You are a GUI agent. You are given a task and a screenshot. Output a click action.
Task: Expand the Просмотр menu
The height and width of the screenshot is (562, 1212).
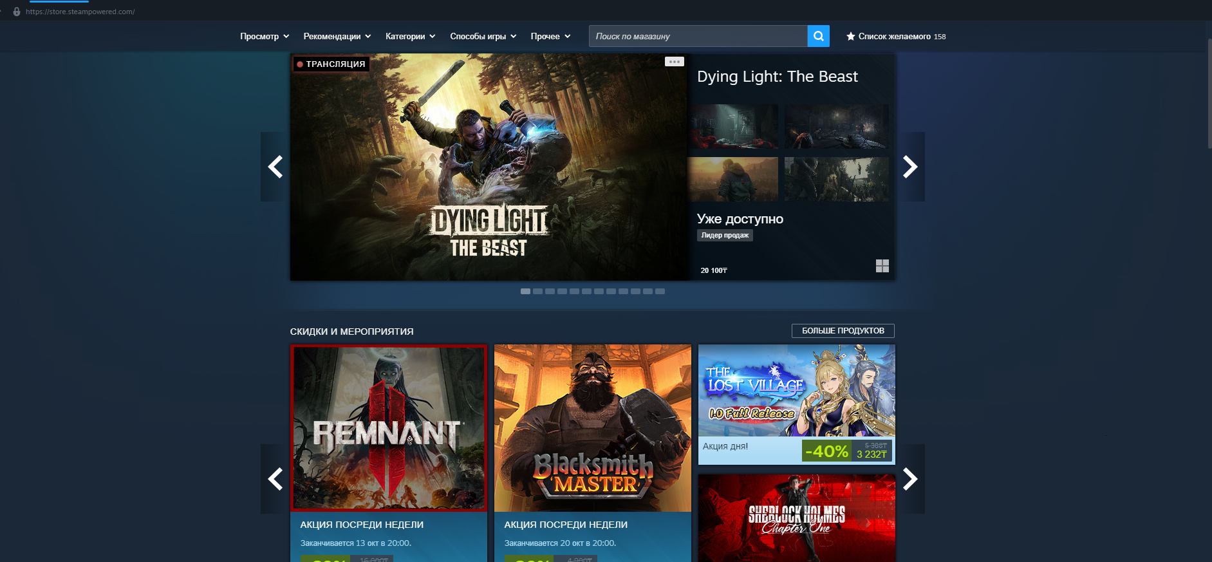tap(265, 37)
